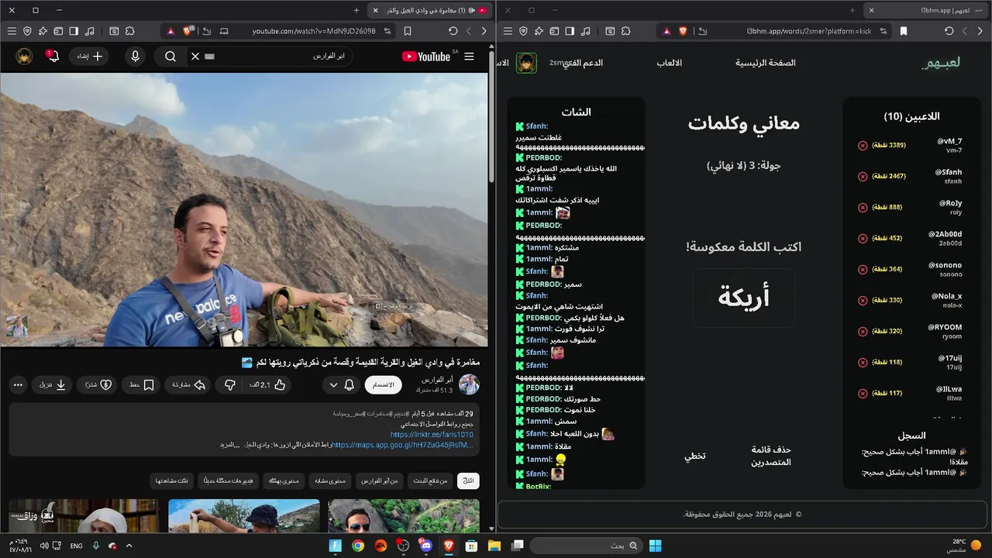Open a new tab in YouTube window
This screenshot has width=992, height=558.
[356, 10]
